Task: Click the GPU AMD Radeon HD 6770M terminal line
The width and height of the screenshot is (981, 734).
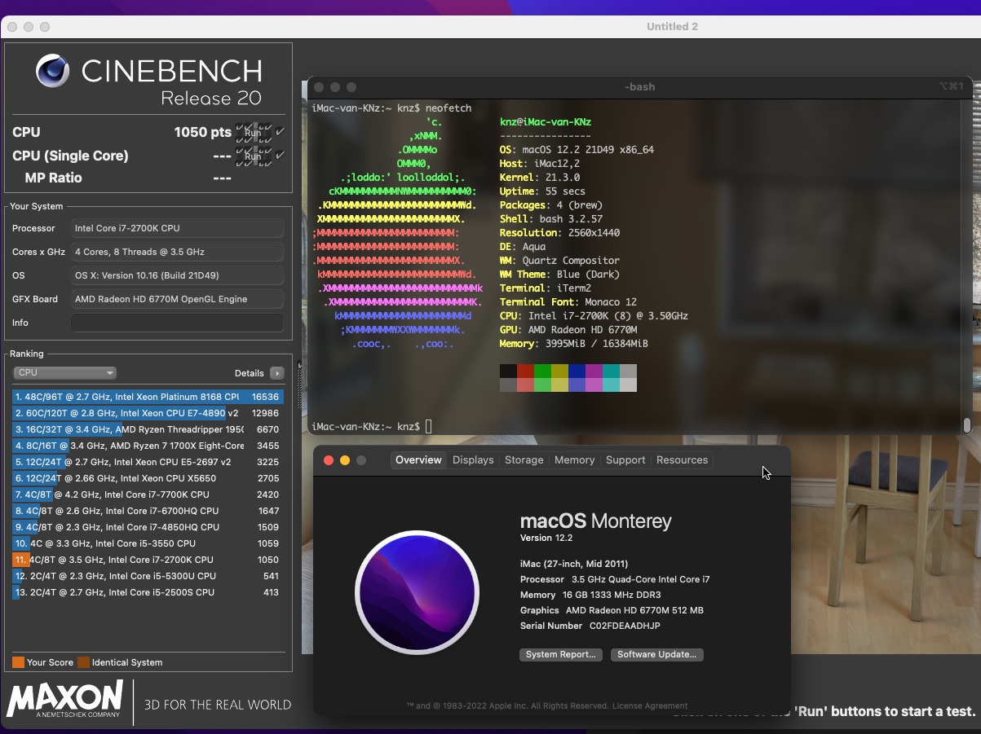Action: [568, 330]
